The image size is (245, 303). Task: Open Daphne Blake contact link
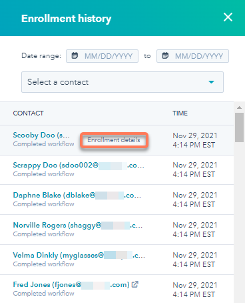(x=77, y=195)
